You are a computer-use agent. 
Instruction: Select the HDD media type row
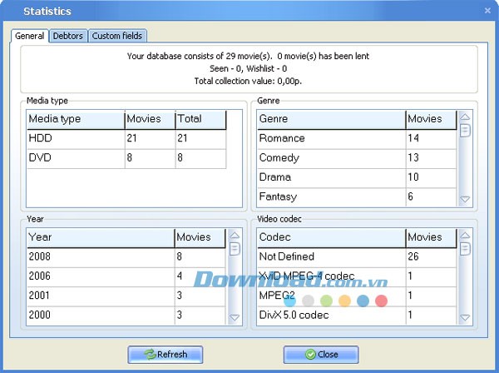[x=75, y=138]
